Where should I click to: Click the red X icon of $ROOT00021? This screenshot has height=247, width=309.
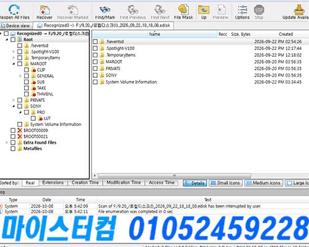(x=20, y=136)
